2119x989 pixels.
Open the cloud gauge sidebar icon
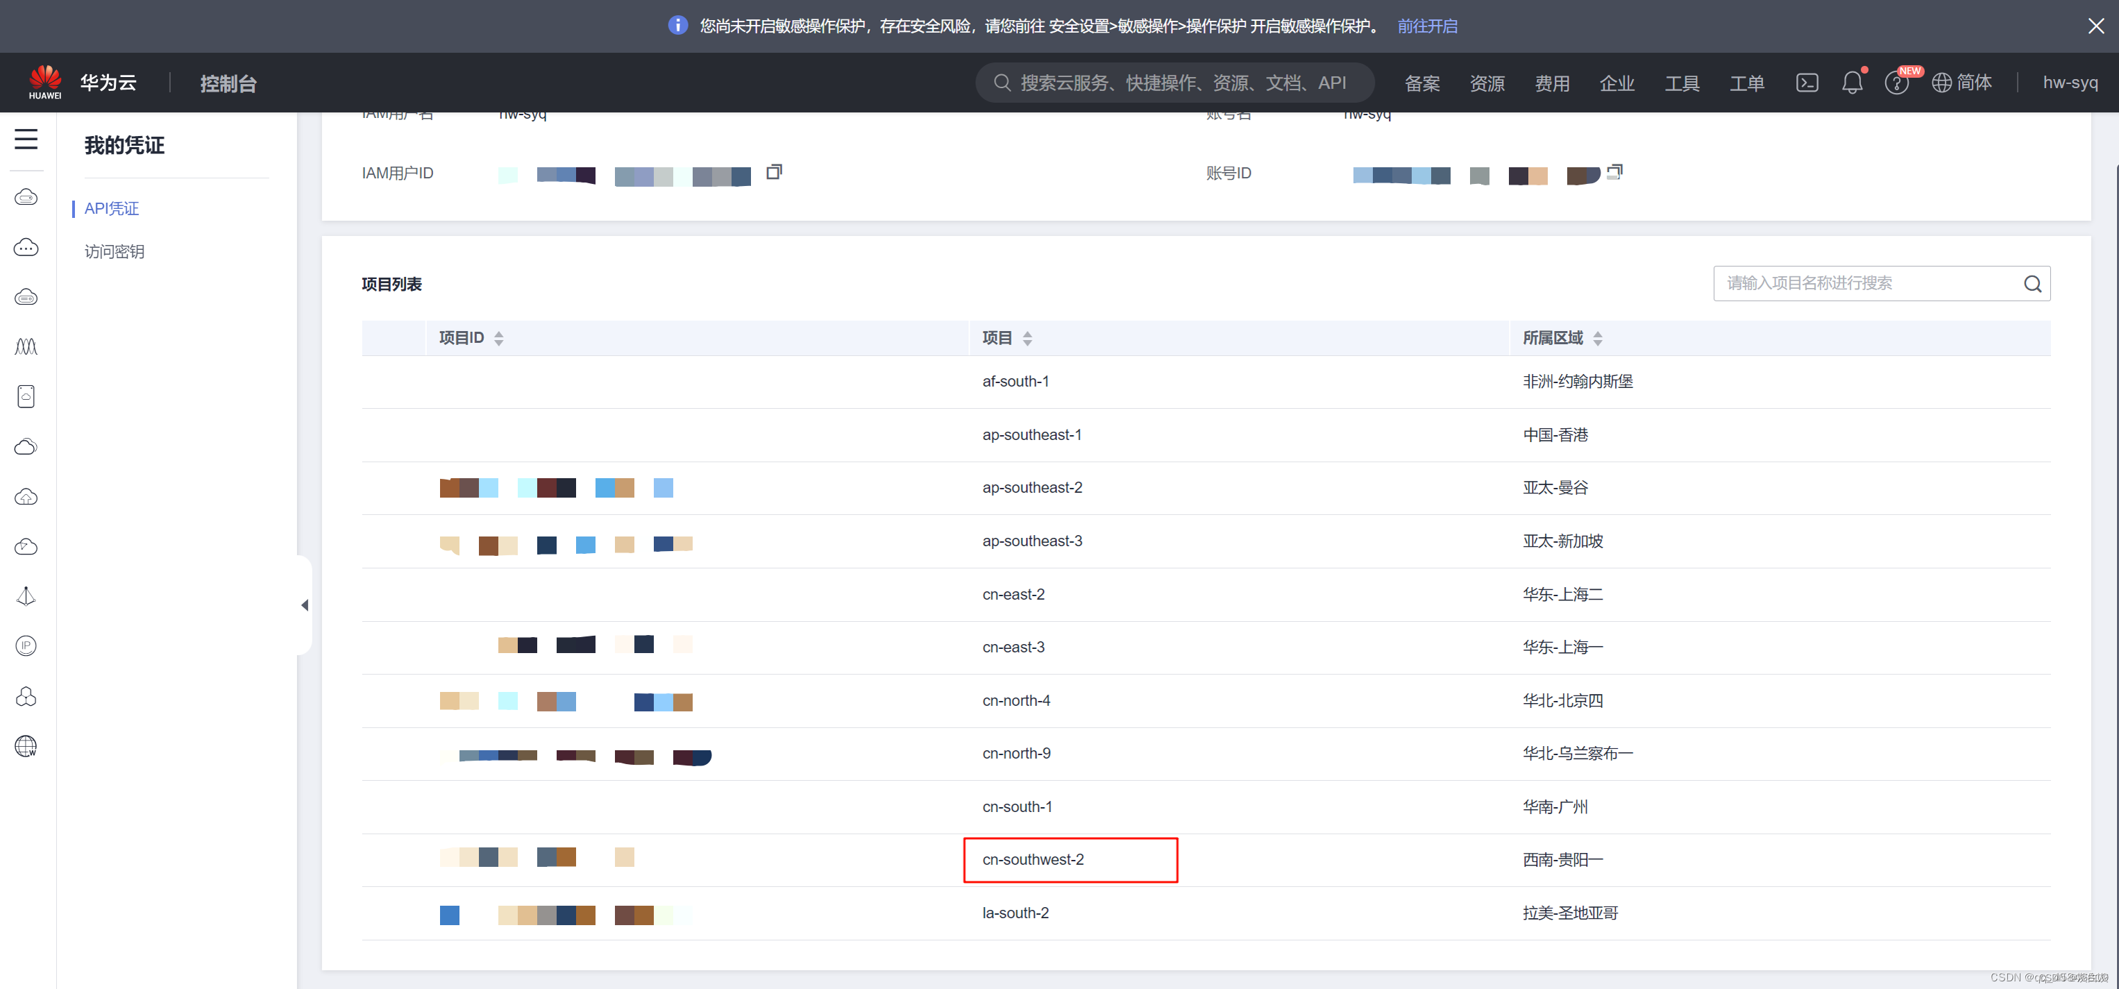click(26, 546)
